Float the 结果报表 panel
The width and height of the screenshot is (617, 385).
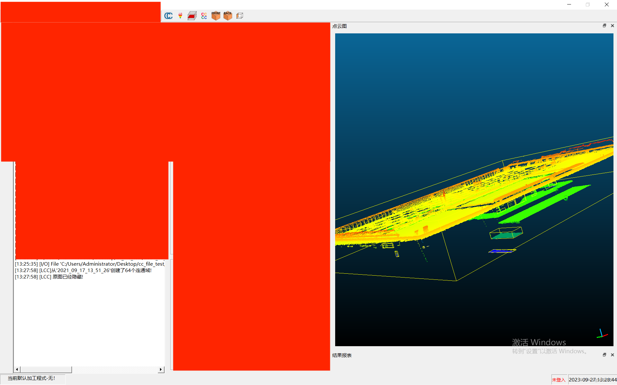(604, 355)
